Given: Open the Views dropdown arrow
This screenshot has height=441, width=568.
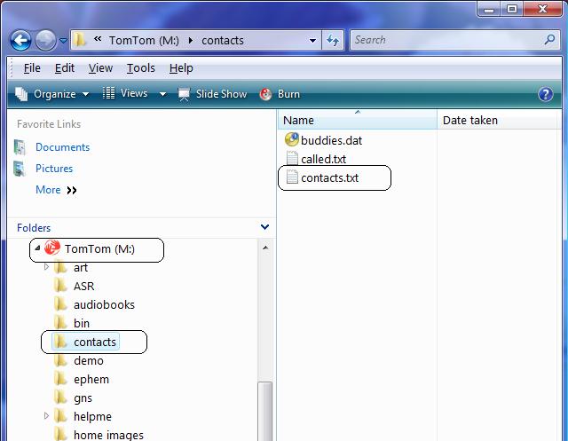Looking at the screenshot, I should pyautogui.click(x=162, y=94).
